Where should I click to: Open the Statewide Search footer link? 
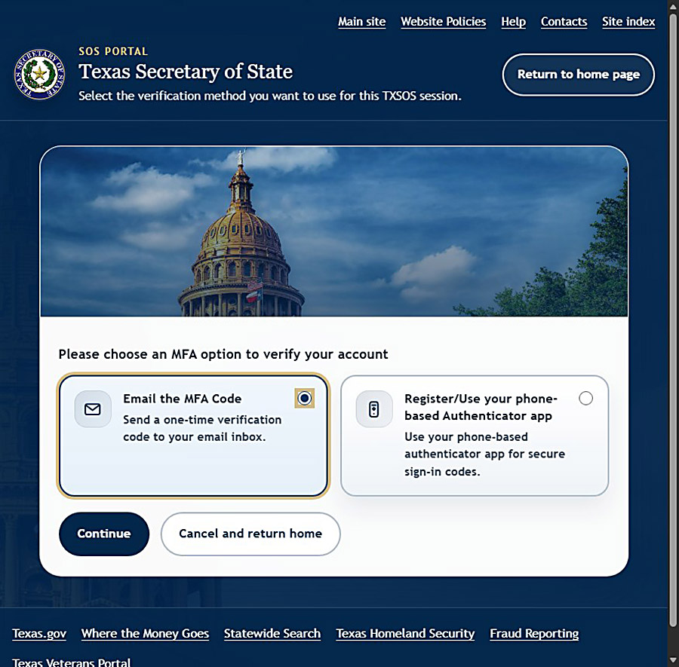[x=272, y=633]
